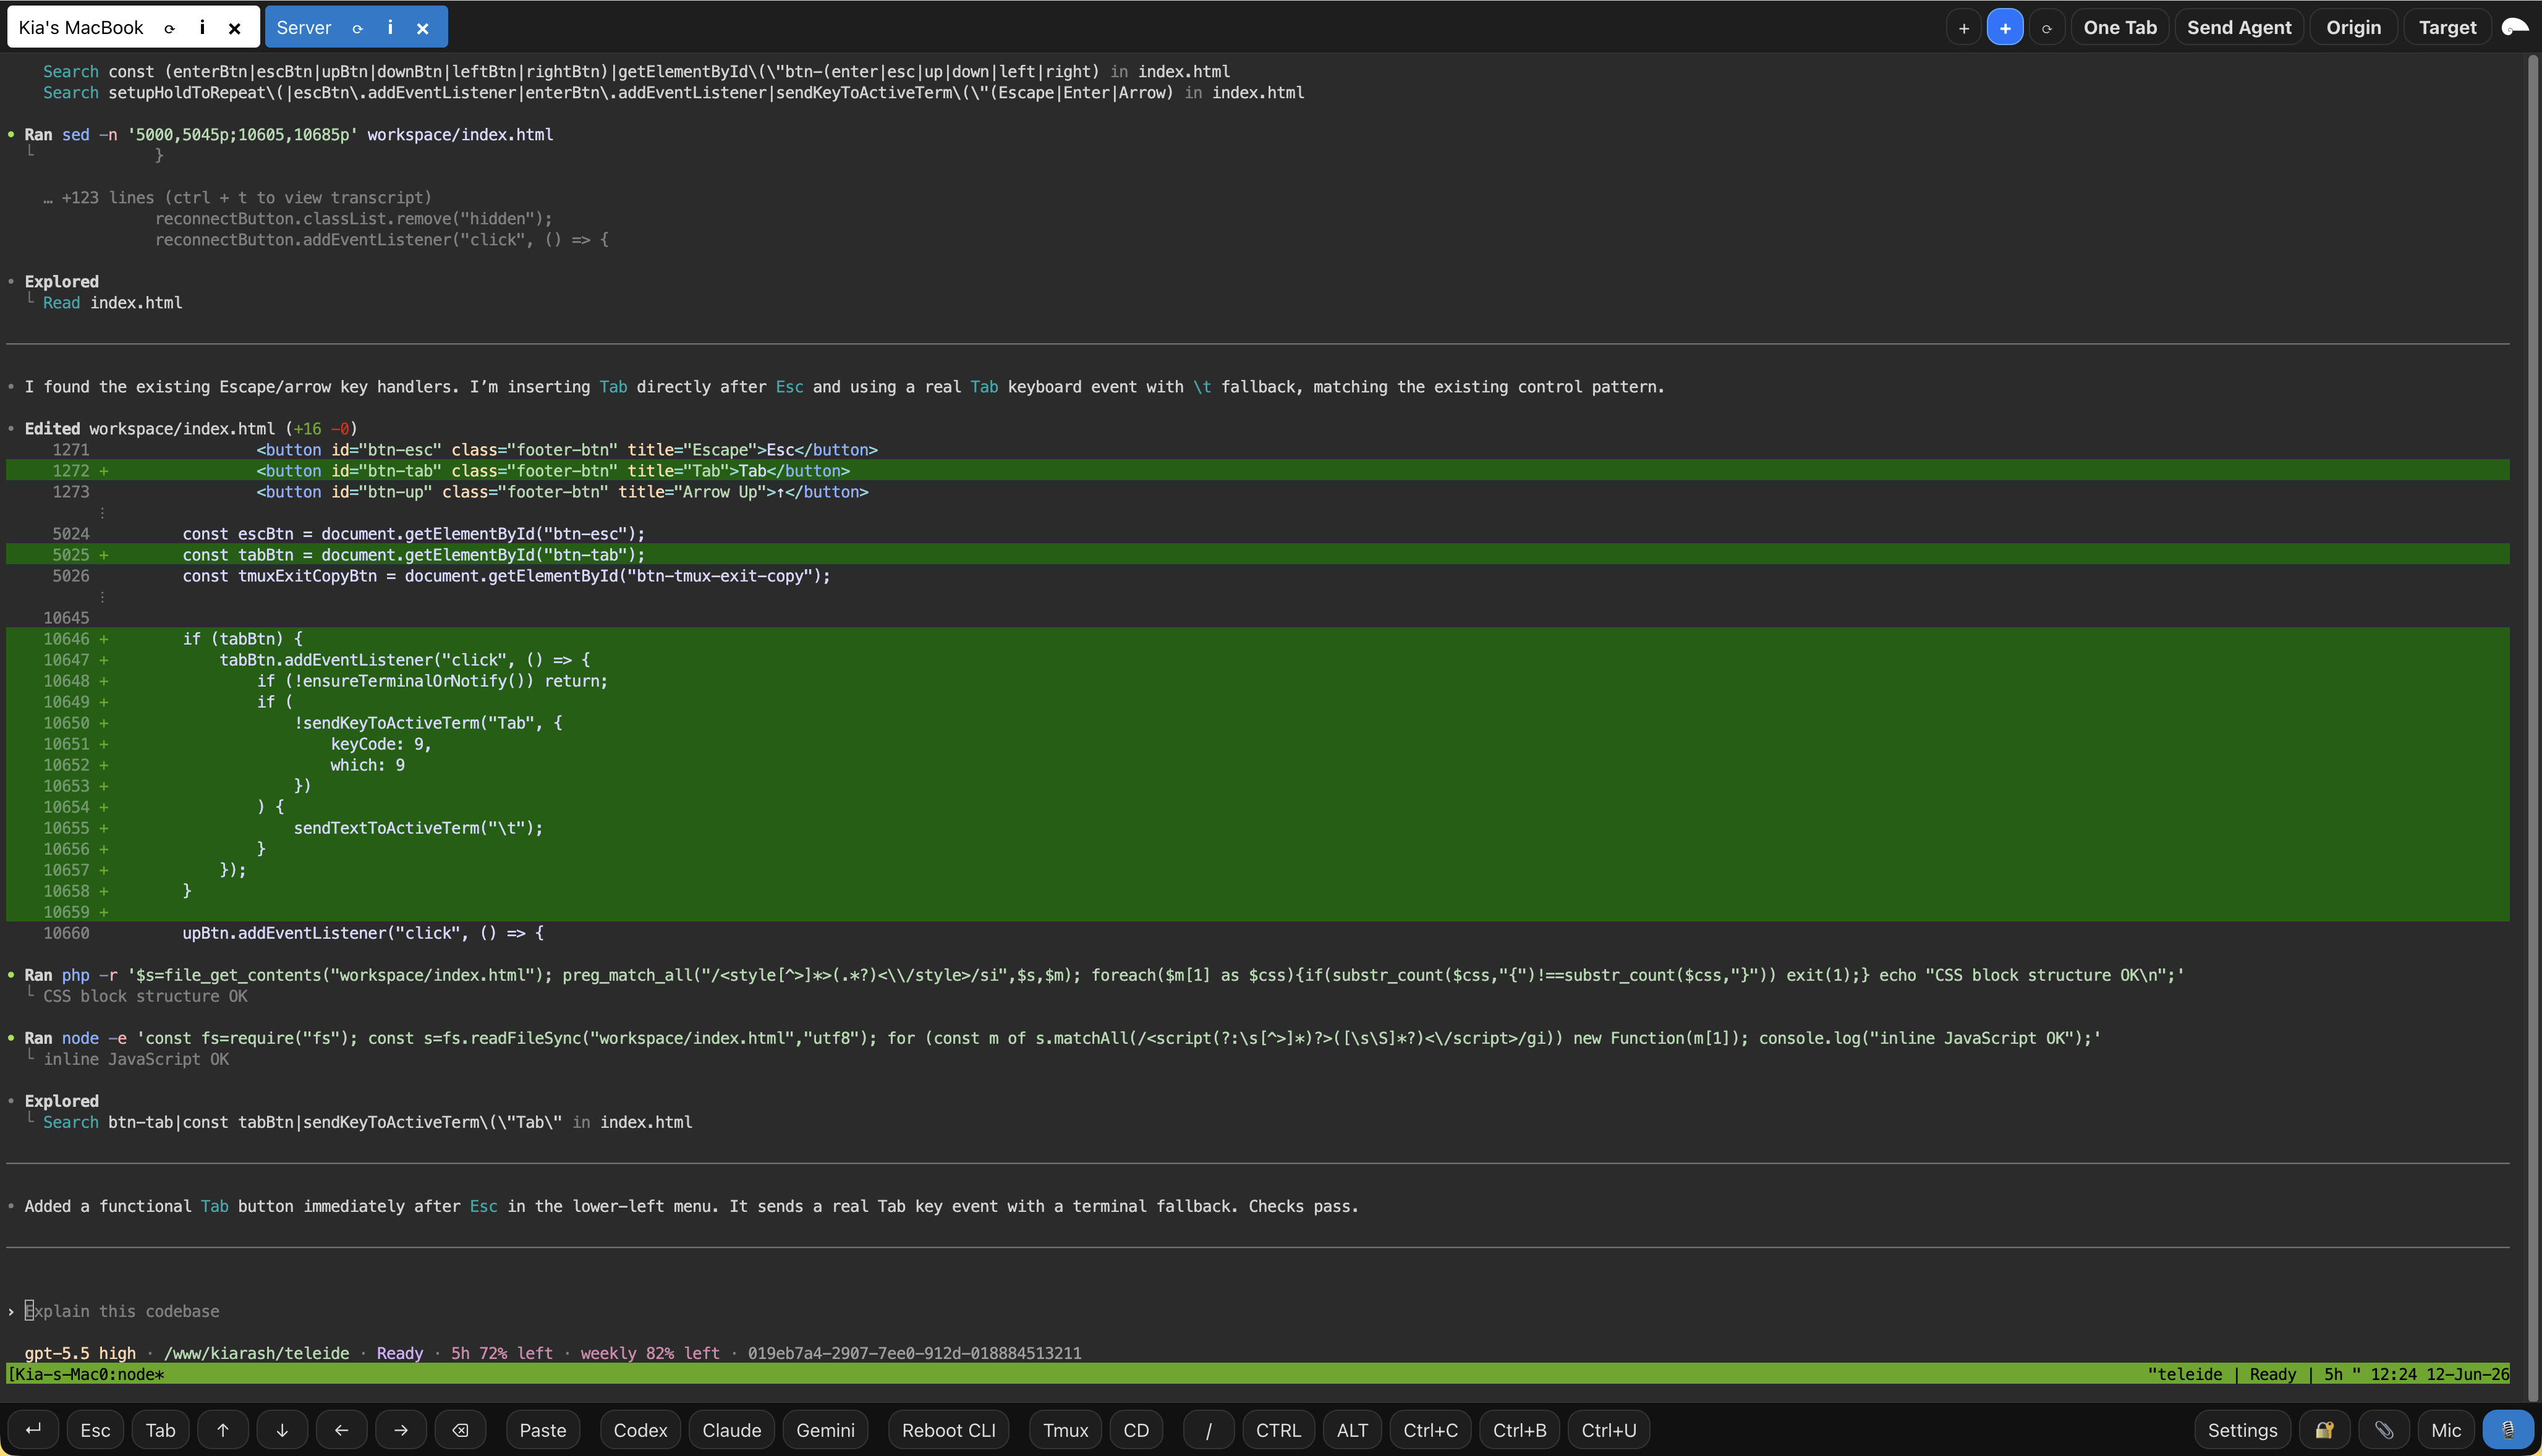
Task: Show info for the Server tab
Action: pos(390,28)
